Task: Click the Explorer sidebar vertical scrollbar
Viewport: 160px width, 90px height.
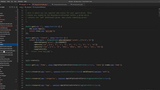Action: pos(17,35)
